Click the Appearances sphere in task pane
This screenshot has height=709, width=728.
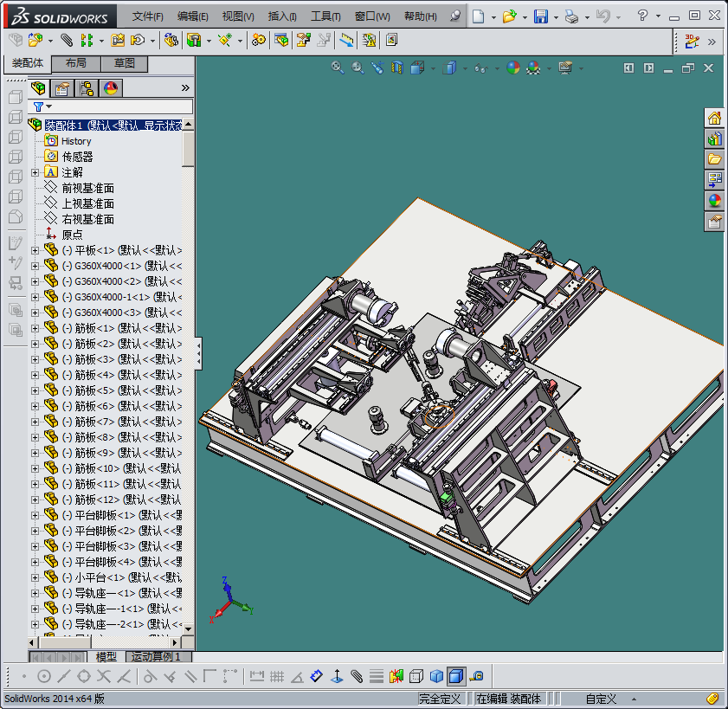714,201
